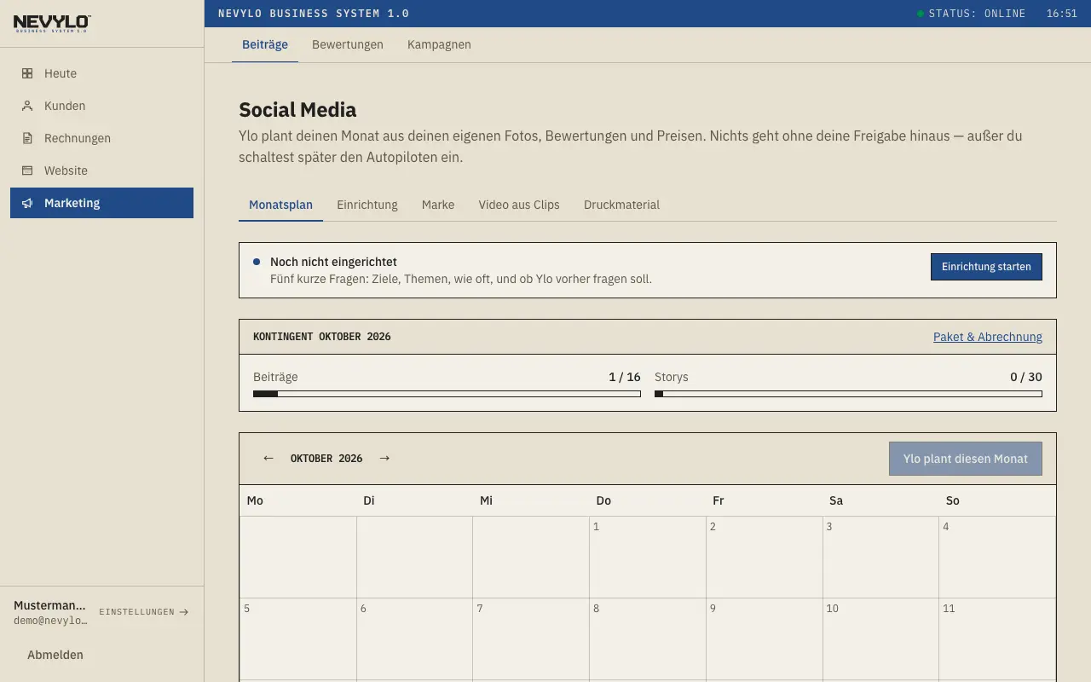Click the blue dot beside Noch nicht eingerichtet
1091x682 pixels.
(257, 262)
